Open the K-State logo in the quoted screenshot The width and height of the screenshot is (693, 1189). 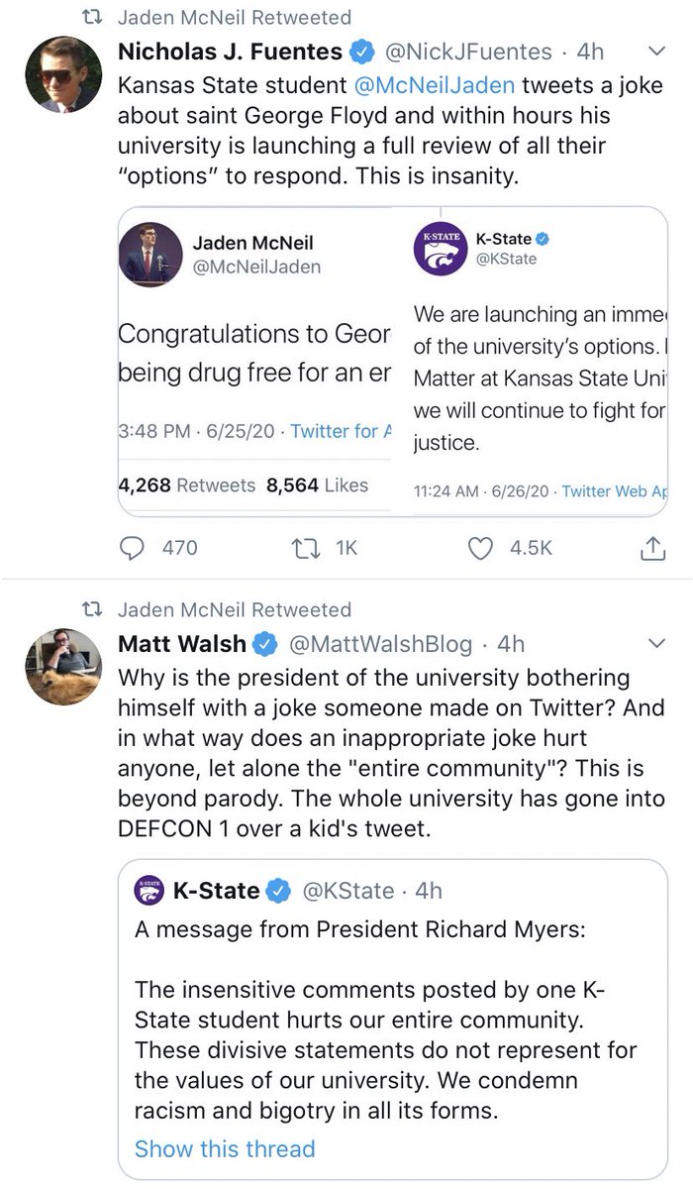pyautogui.click(x=440, y=248)
